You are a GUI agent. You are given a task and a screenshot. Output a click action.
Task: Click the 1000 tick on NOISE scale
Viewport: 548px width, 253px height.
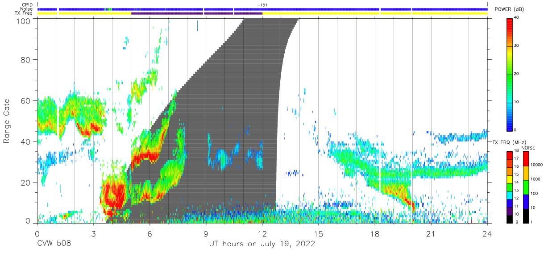point(536,179)
